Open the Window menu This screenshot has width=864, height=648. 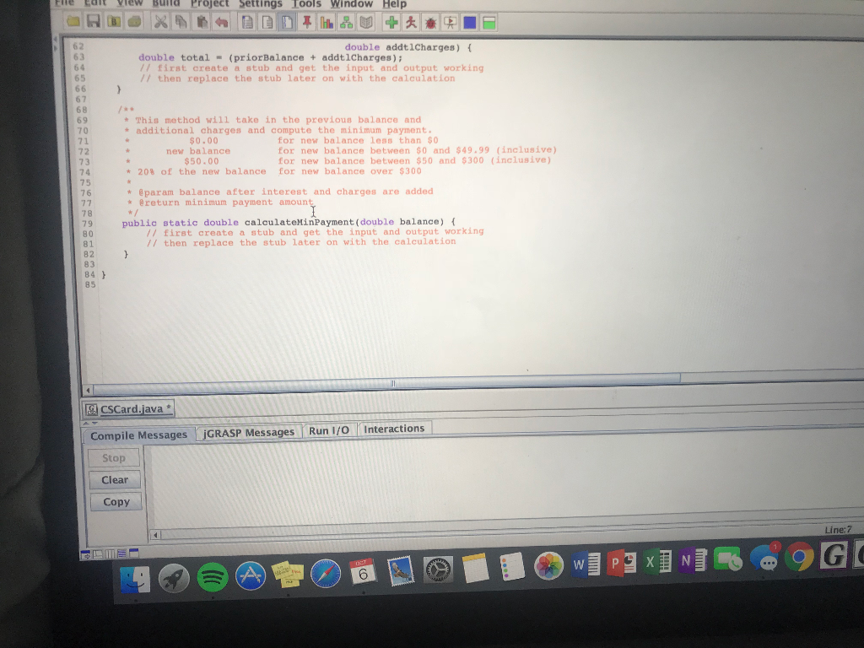(352, 4)
